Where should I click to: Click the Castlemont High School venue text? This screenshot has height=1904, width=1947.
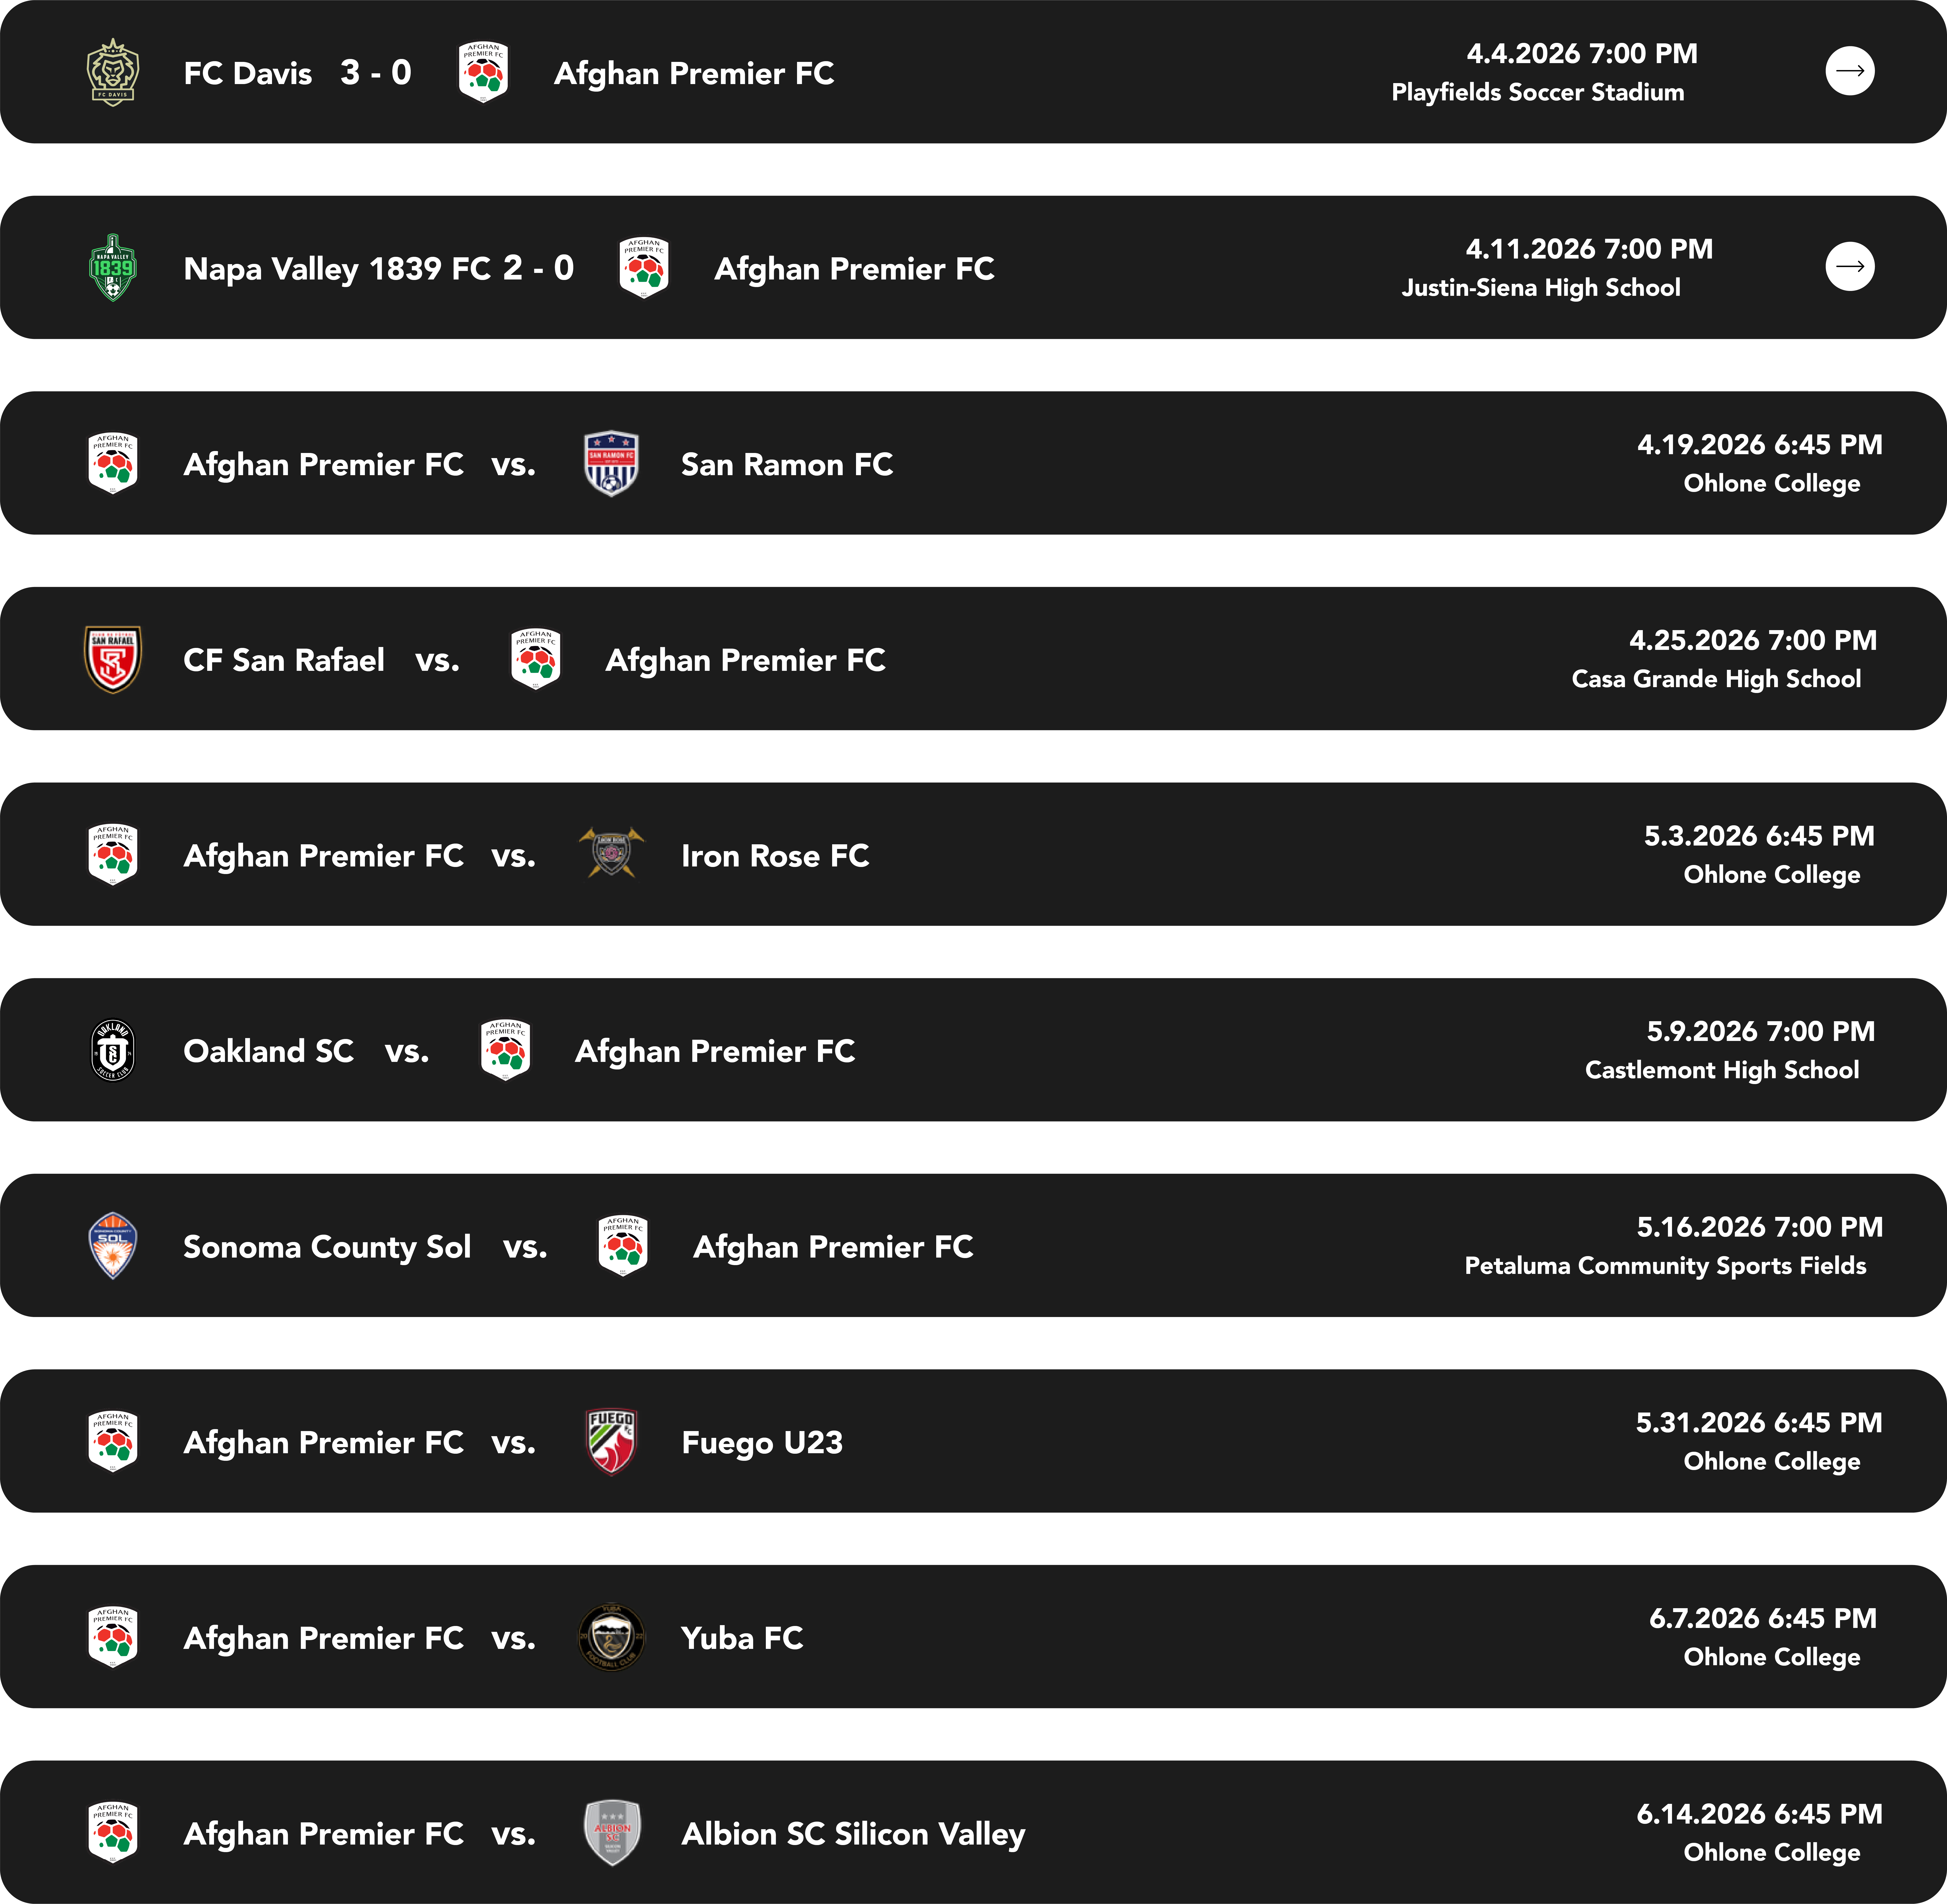tap(1721, 1070)
